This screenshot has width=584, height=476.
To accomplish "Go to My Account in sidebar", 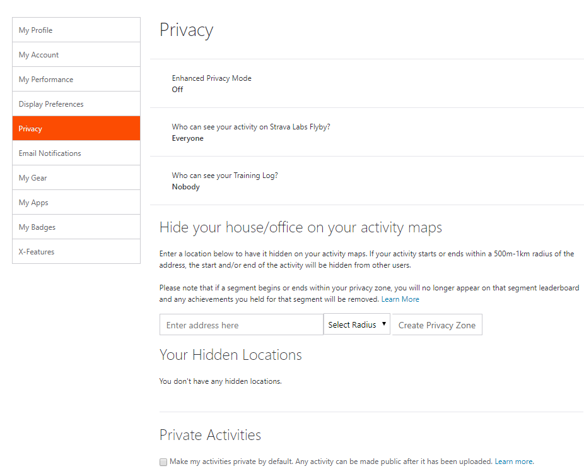I will 76,54.
